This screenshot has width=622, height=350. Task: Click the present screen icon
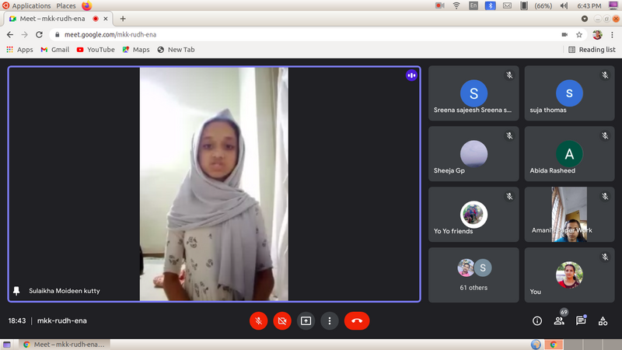[x=306, y=320]
